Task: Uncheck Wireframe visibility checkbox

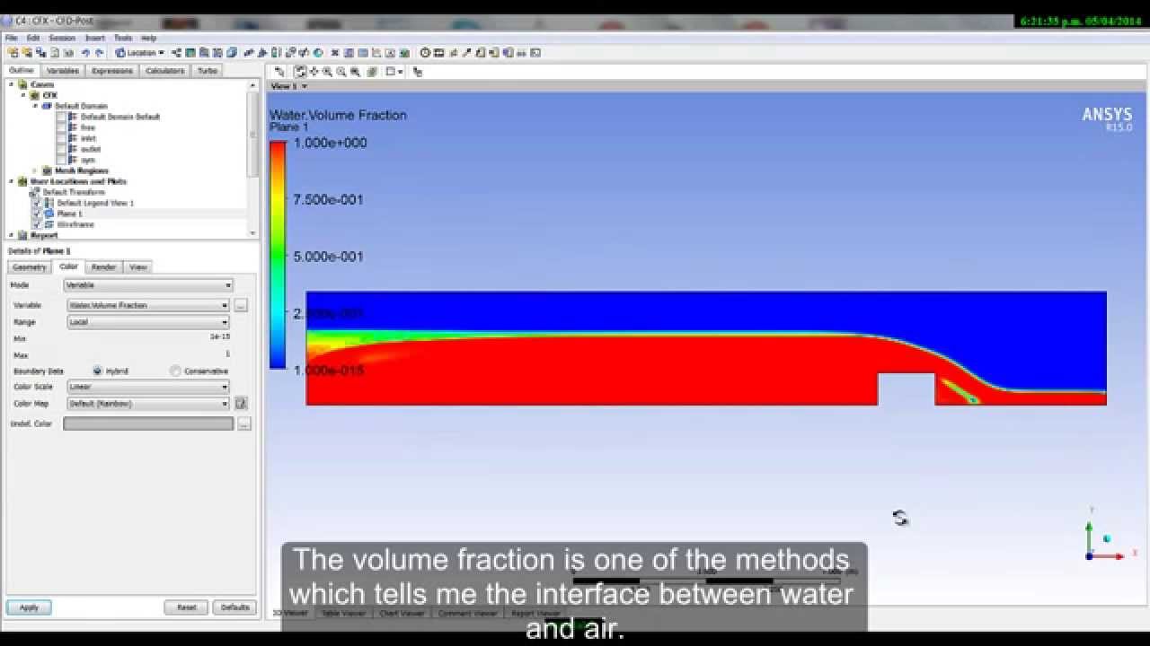Action: pyautogui.click(x=37, y=224)
